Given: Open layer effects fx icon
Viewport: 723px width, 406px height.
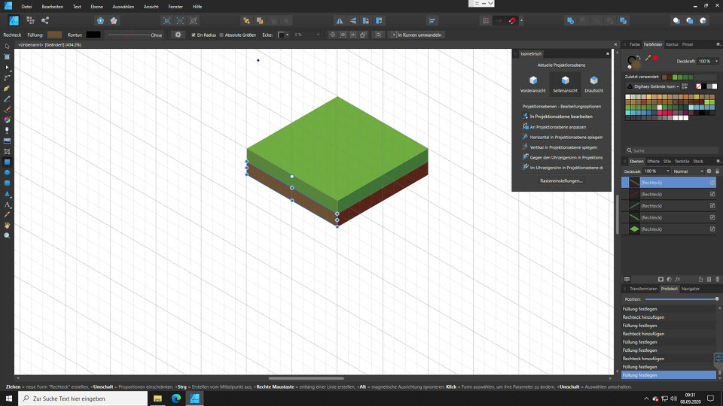Looking at the screenshot, I should point(678,280).
